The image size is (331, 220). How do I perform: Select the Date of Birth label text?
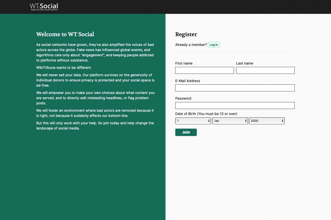click(206, 114)
